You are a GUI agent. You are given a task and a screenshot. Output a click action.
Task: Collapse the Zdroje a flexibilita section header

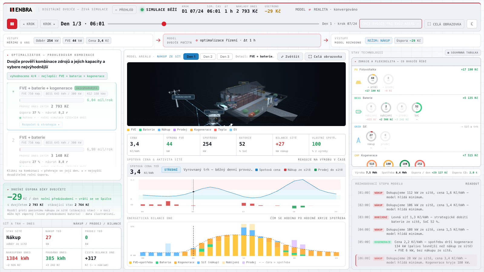click(x=416, y=61)
